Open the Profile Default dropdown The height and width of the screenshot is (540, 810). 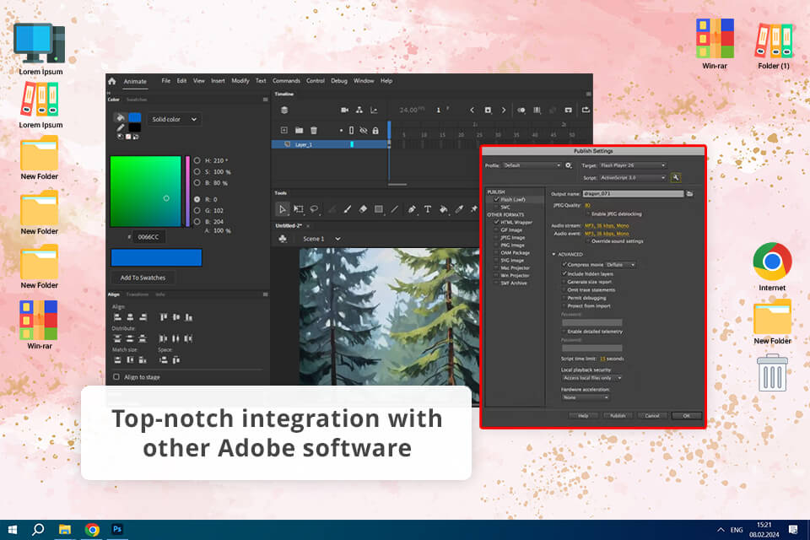coord(532,165)
